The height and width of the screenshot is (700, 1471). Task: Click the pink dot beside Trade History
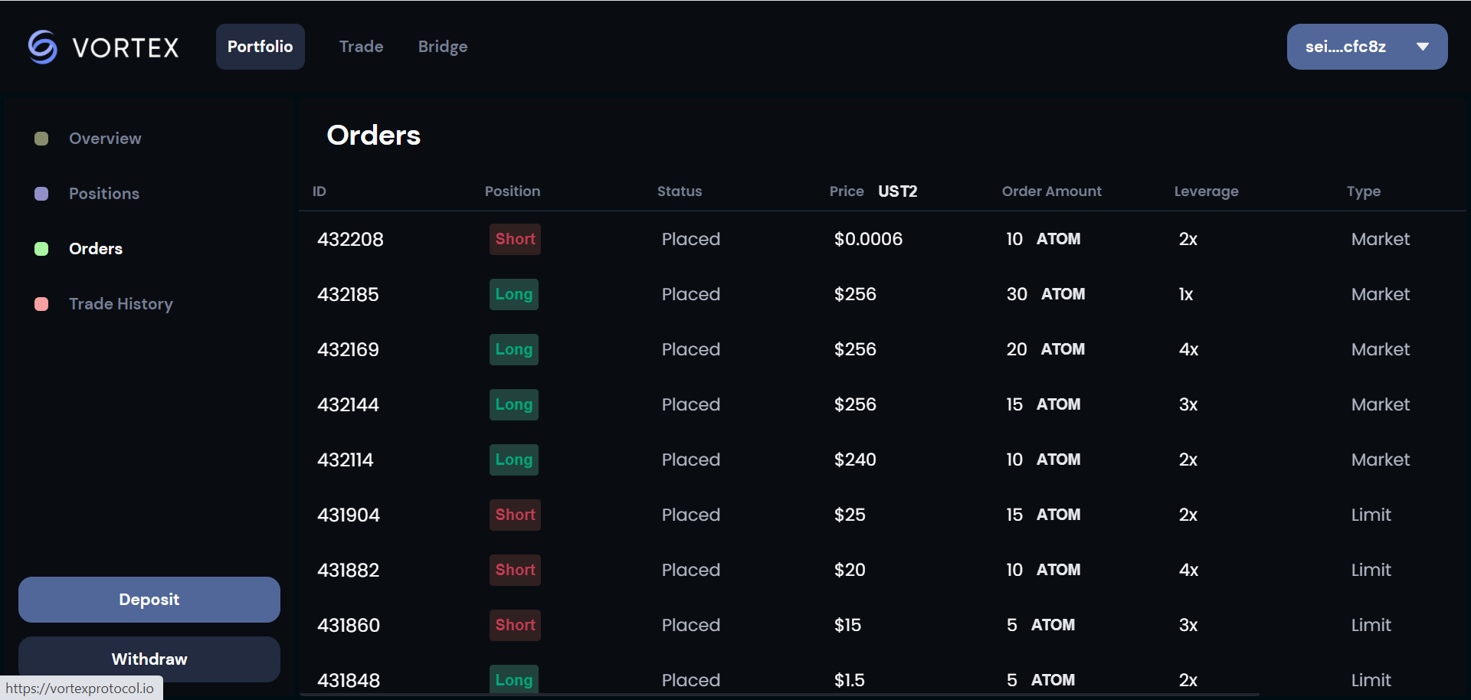pyautogui.click(x=41, y=304)
